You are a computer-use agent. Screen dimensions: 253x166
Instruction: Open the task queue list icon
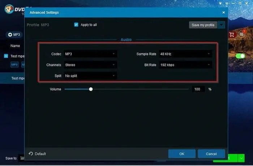[x=241, y=34]
